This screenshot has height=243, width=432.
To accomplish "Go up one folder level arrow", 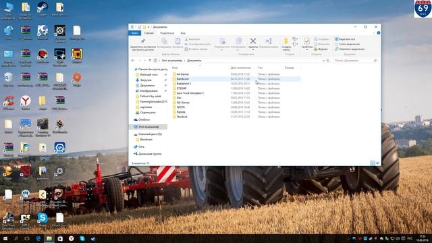I will click(x=150, y=61).
